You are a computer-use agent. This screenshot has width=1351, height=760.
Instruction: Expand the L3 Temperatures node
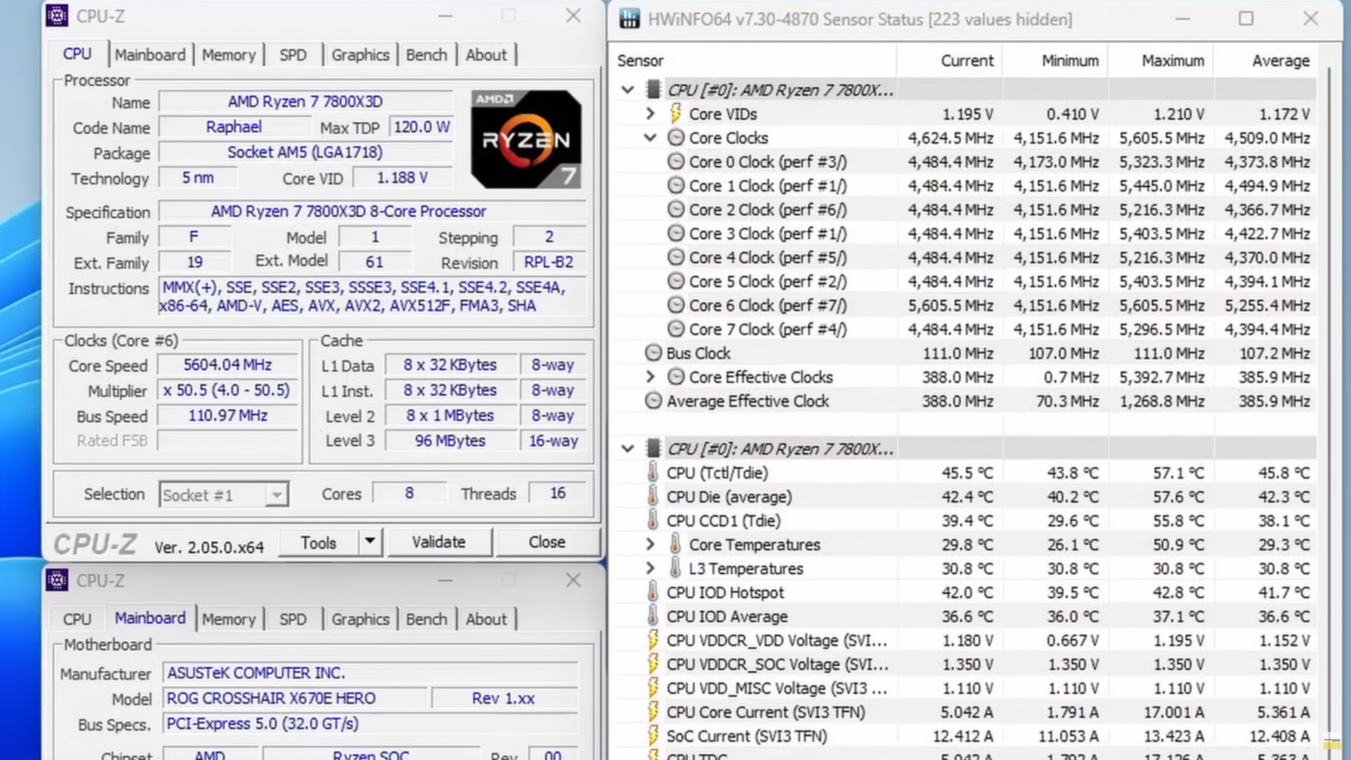(650, 568)
